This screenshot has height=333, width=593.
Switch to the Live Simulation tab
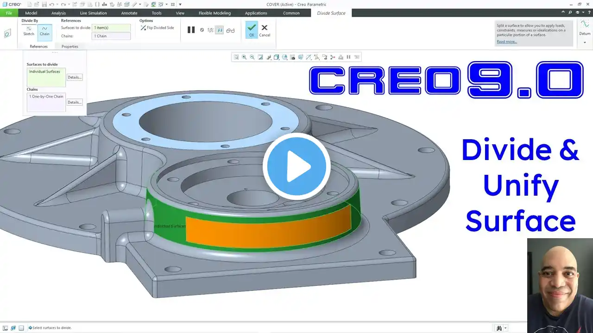93,13
